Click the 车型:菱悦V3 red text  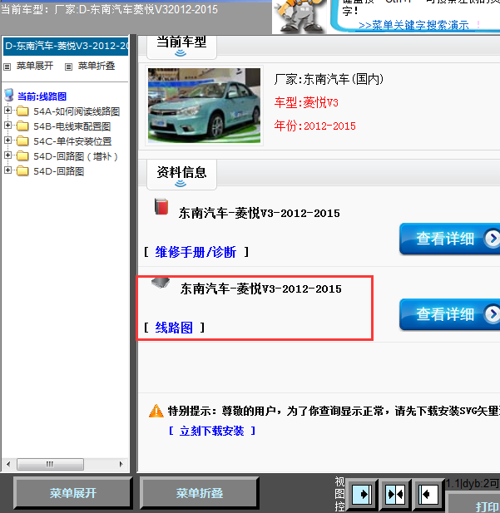point(306,103)
